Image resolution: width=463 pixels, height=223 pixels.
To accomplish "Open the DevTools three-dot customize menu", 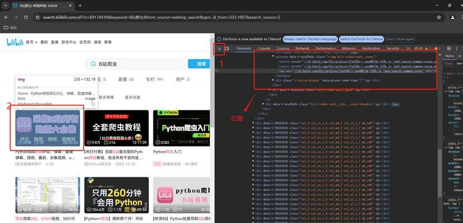I will click(456, 49).
